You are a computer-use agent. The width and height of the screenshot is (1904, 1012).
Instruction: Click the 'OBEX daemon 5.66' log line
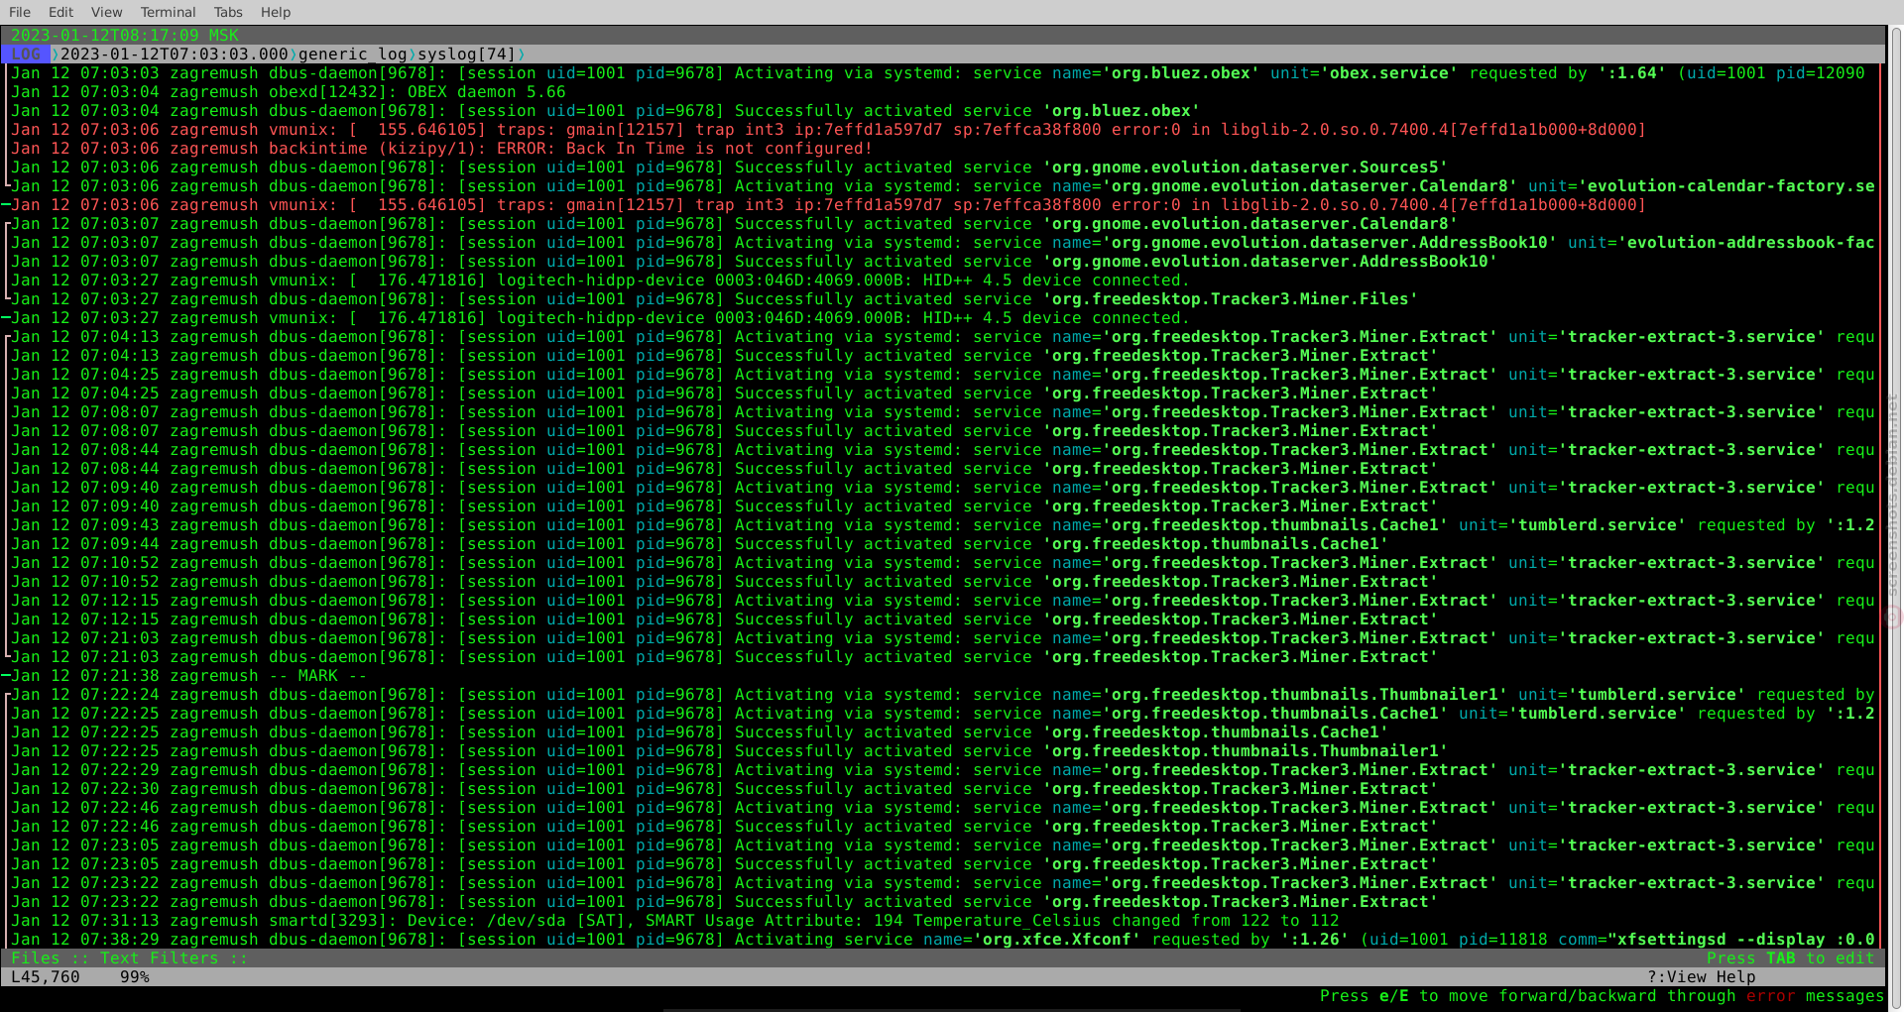click(289, 92)
